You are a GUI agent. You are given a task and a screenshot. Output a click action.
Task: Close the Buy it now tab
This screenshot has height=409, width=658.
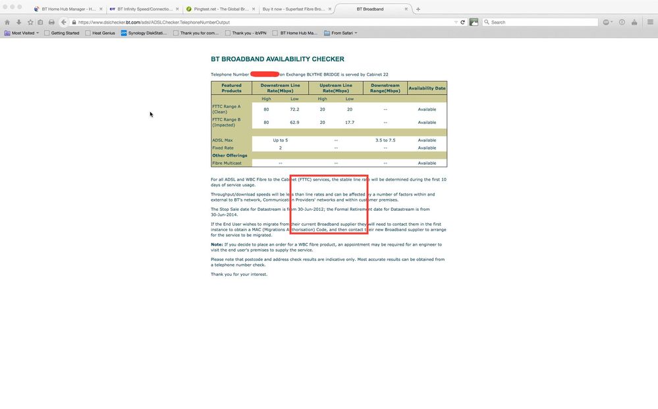click(x=330, y=9)
